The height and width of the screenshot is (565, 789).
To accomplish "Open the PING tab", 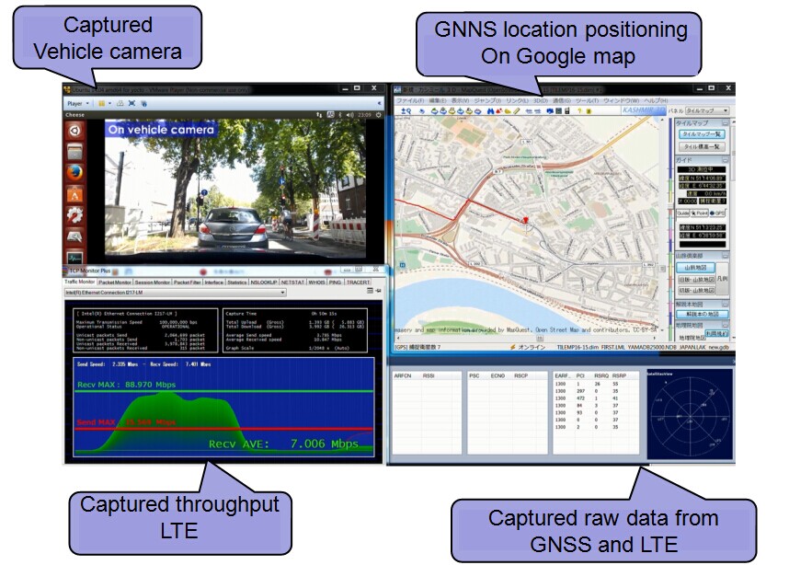I will click(x=335, y=282).
